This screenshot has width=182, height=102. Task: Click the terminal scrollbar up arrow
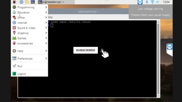(158, 22)
